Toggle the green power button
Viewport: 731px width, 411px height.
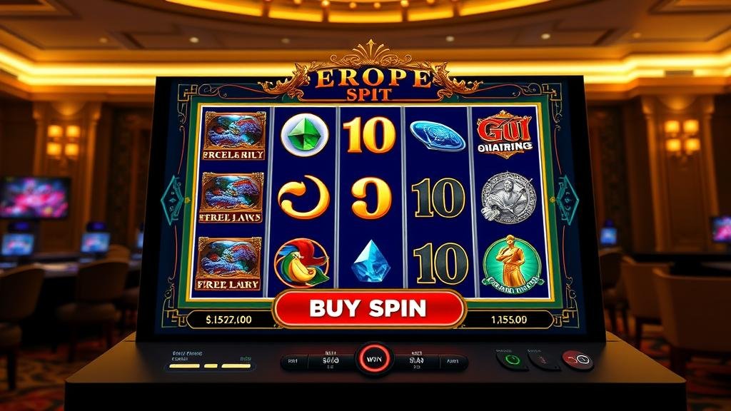[511, 360]
